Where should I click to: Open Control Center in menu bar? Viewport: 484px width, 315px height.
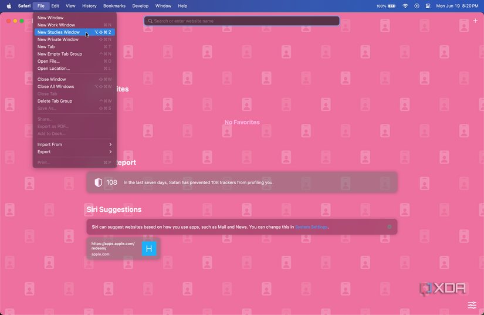pos(428,6)
